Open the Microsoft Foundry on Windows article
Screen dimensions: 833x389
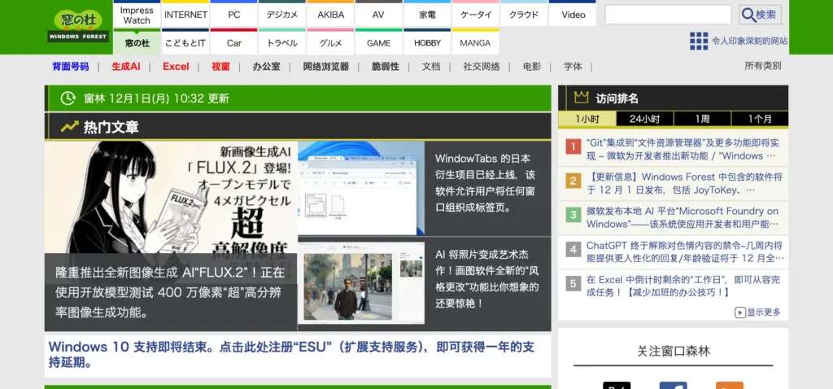tap(683, 217)
